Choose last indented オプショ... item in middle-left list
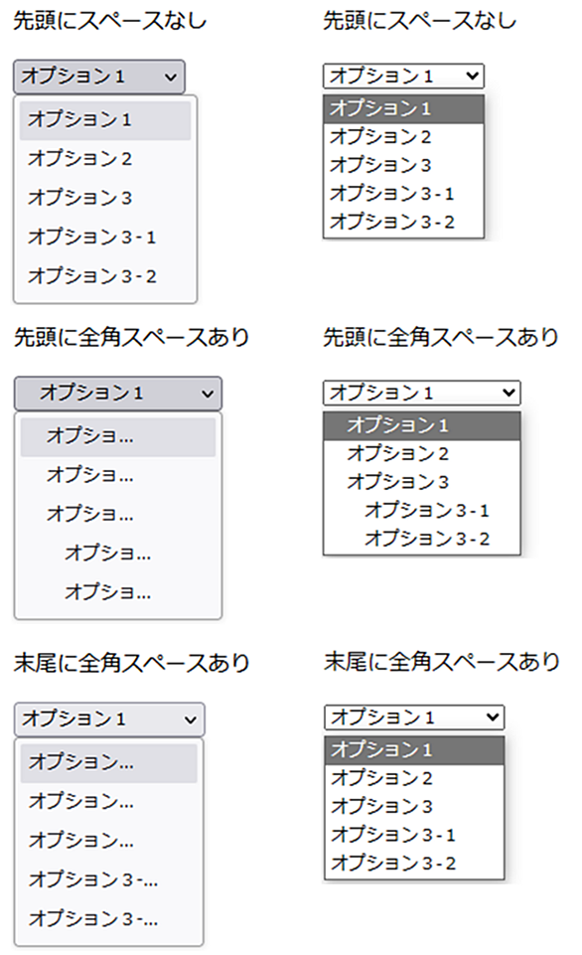582x955 pixels. pyautogui.click(x=118, y=592)
